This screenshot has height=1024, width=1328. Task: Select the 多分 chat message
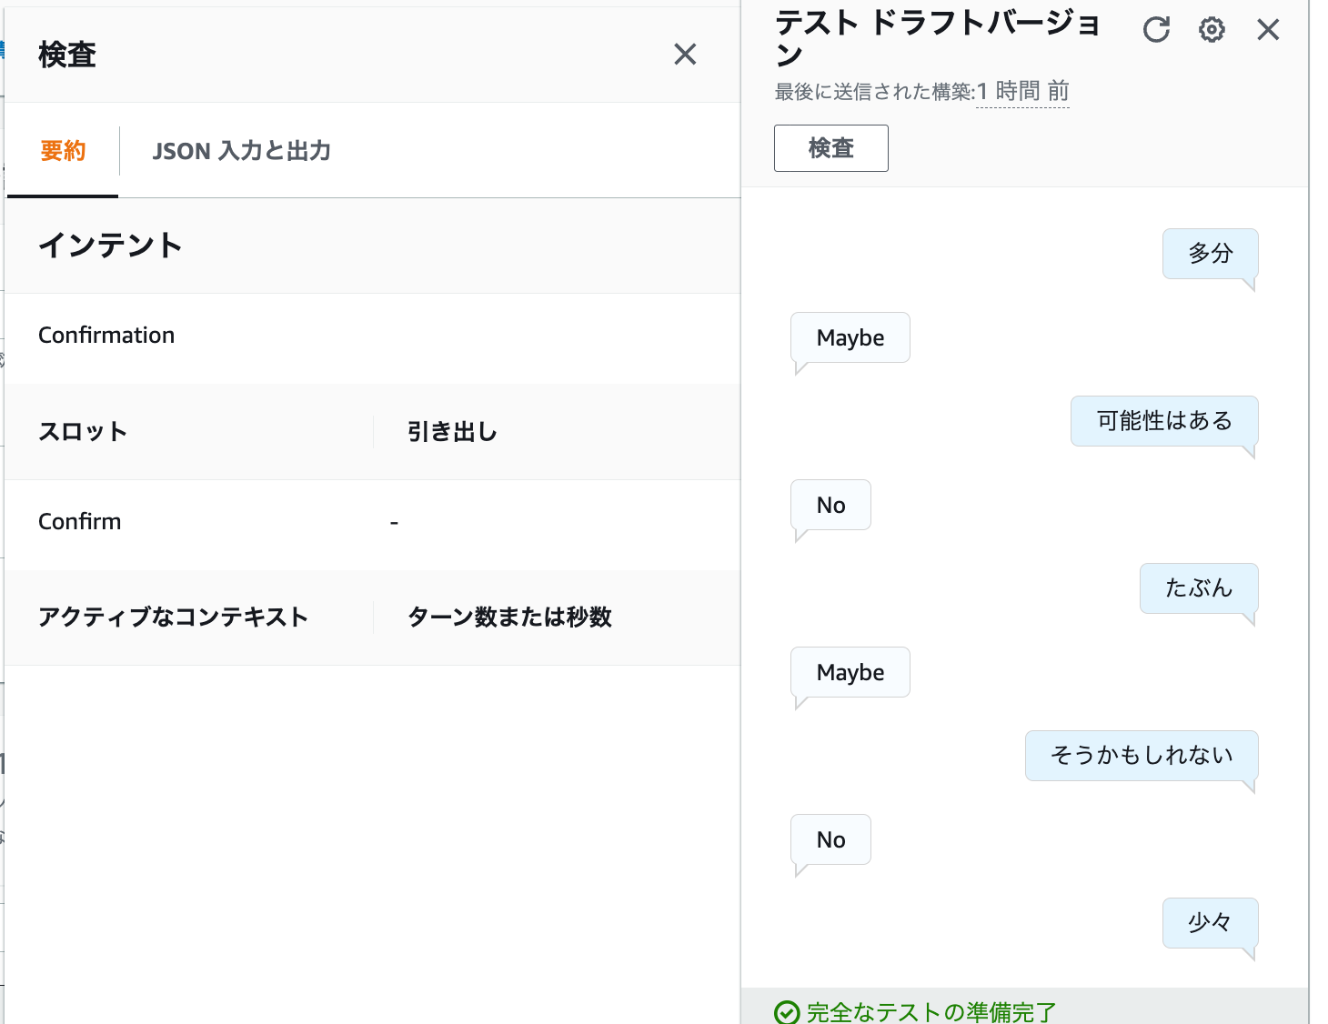(1210, 254)
